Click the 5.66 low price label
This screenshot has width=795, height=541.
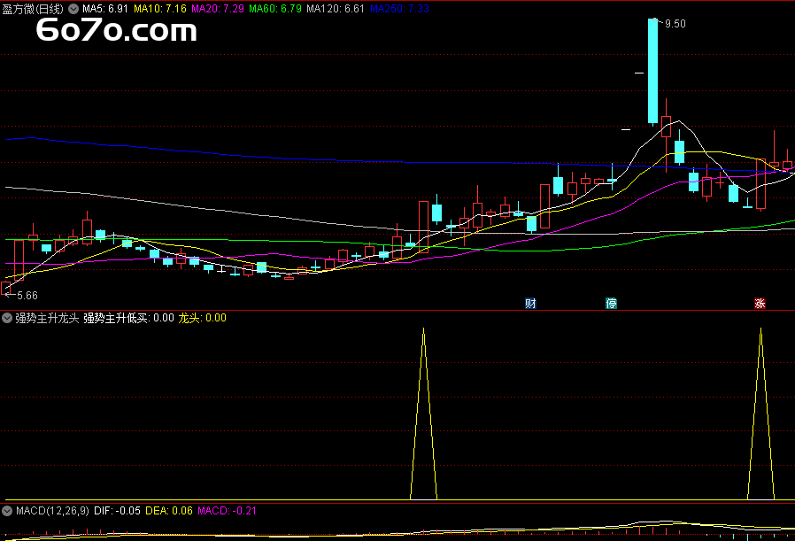point(27,295)
